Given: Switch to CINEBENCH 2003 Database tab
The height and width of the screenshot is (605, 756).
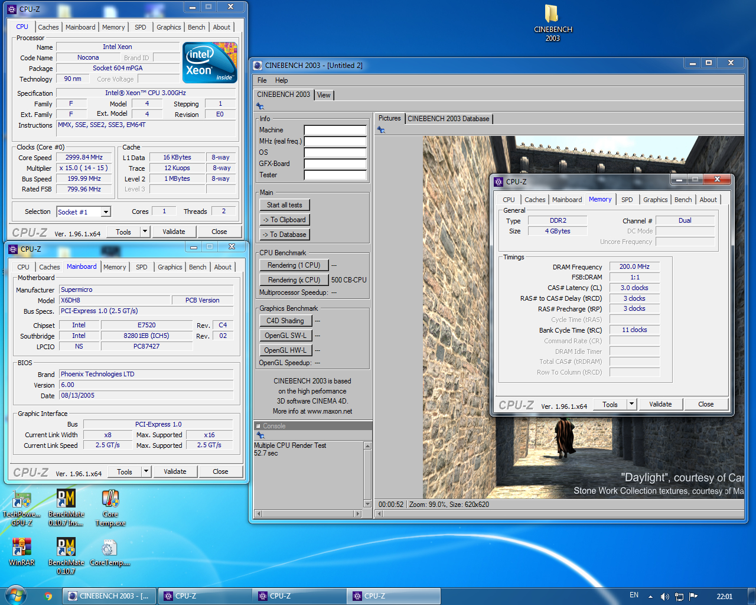Looking at the screenshot, I should pos(448,119).
